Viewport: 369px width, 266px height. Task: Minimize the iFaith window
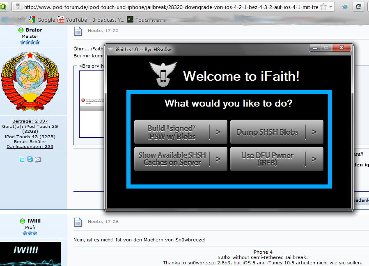(x=315, y=48)
